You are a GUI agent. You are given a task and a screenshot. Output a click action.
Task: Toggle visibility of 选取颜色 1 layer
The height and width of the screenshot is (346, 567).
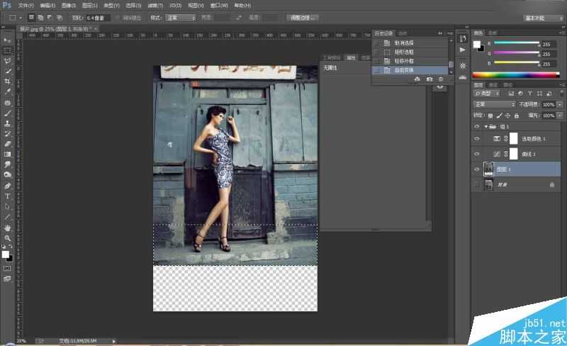coord(477,138)
